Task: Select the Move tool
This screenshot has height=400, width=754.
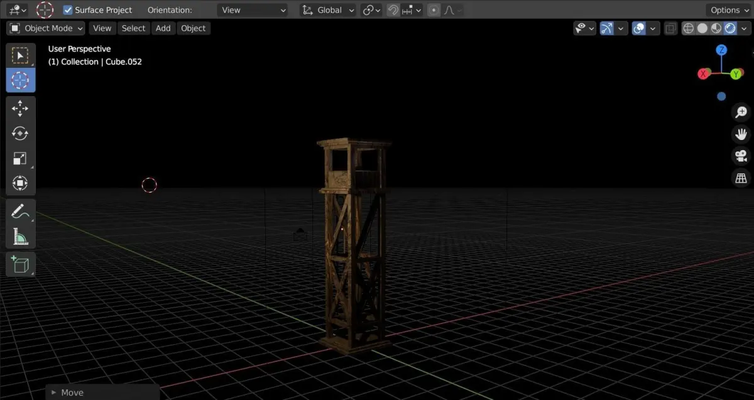Action: [x=21, y=109]
